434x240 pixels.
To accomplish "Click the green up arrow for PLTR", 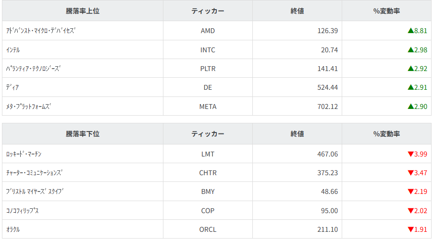I will [410, 69].
